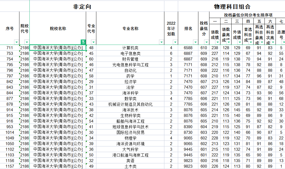Select the 自动化 major cell
Viewport: 285px width, 169px height.
pyautogui.click(x=130, y=70)
